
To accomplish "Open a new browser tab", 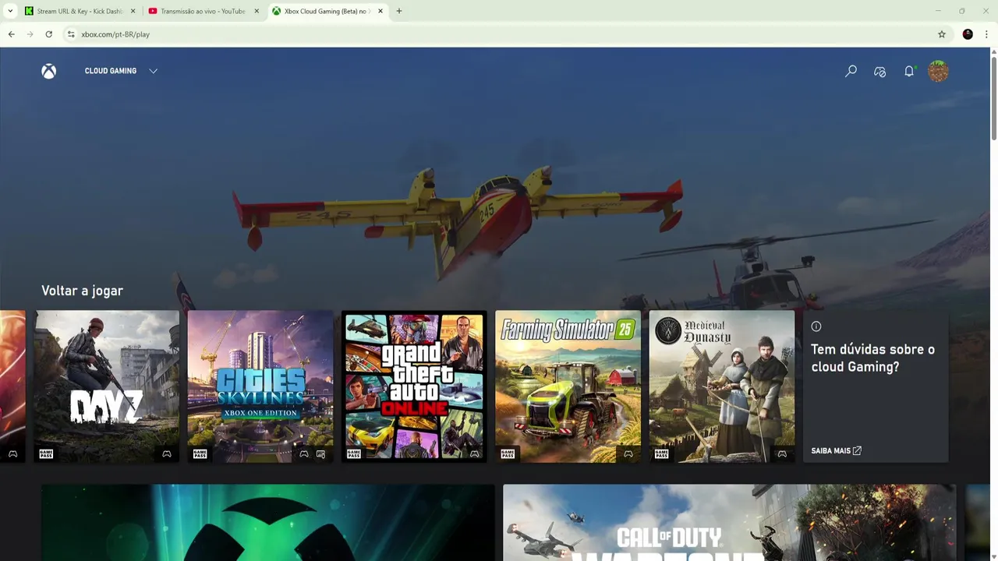I will tap(399, 11).
